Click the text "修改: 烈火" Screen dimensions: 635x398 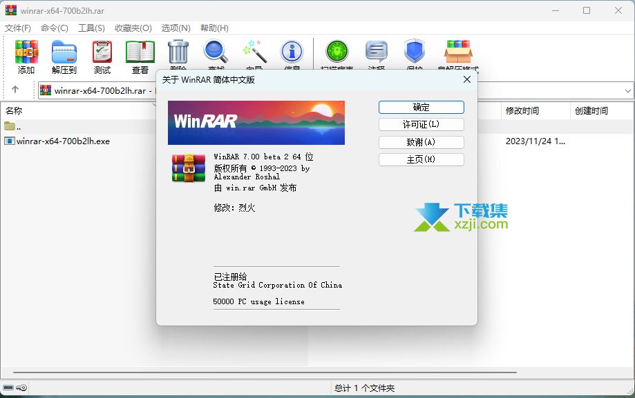(x=234, y=208)
